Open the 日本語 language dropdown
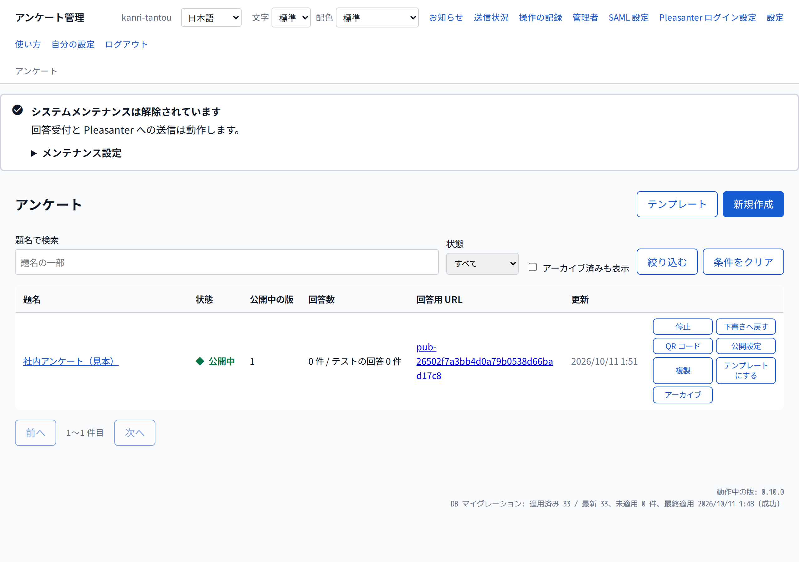Viewport: 799px width, 562px height. 211,18
